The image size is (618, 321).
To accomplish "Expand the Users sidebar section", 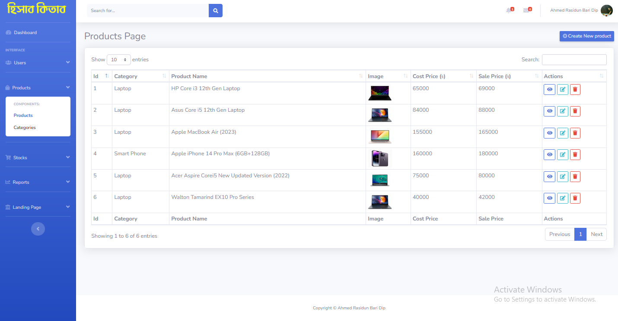I will click(x=38, y=63).
